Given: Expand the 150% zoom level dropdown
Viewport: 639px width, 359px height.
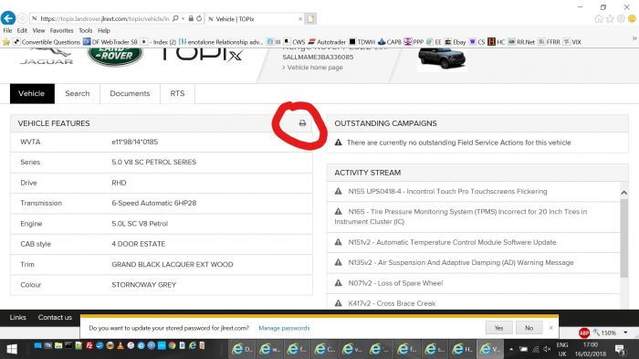Looking at the screenshot, I should tap(625, 333).
